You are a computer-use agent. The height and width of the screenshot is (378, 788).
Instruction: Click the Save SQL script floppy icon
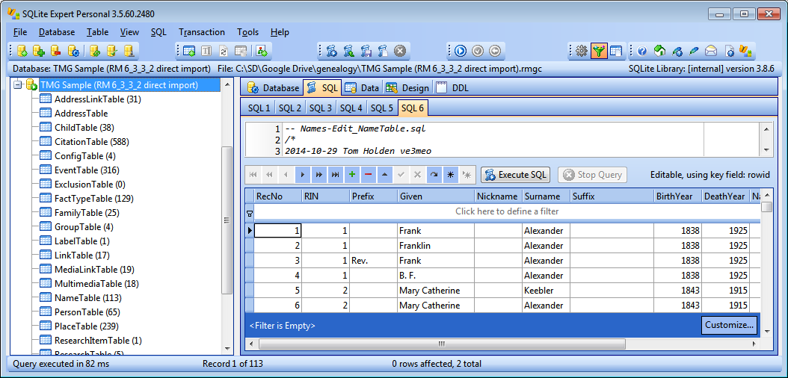[366, 51]
